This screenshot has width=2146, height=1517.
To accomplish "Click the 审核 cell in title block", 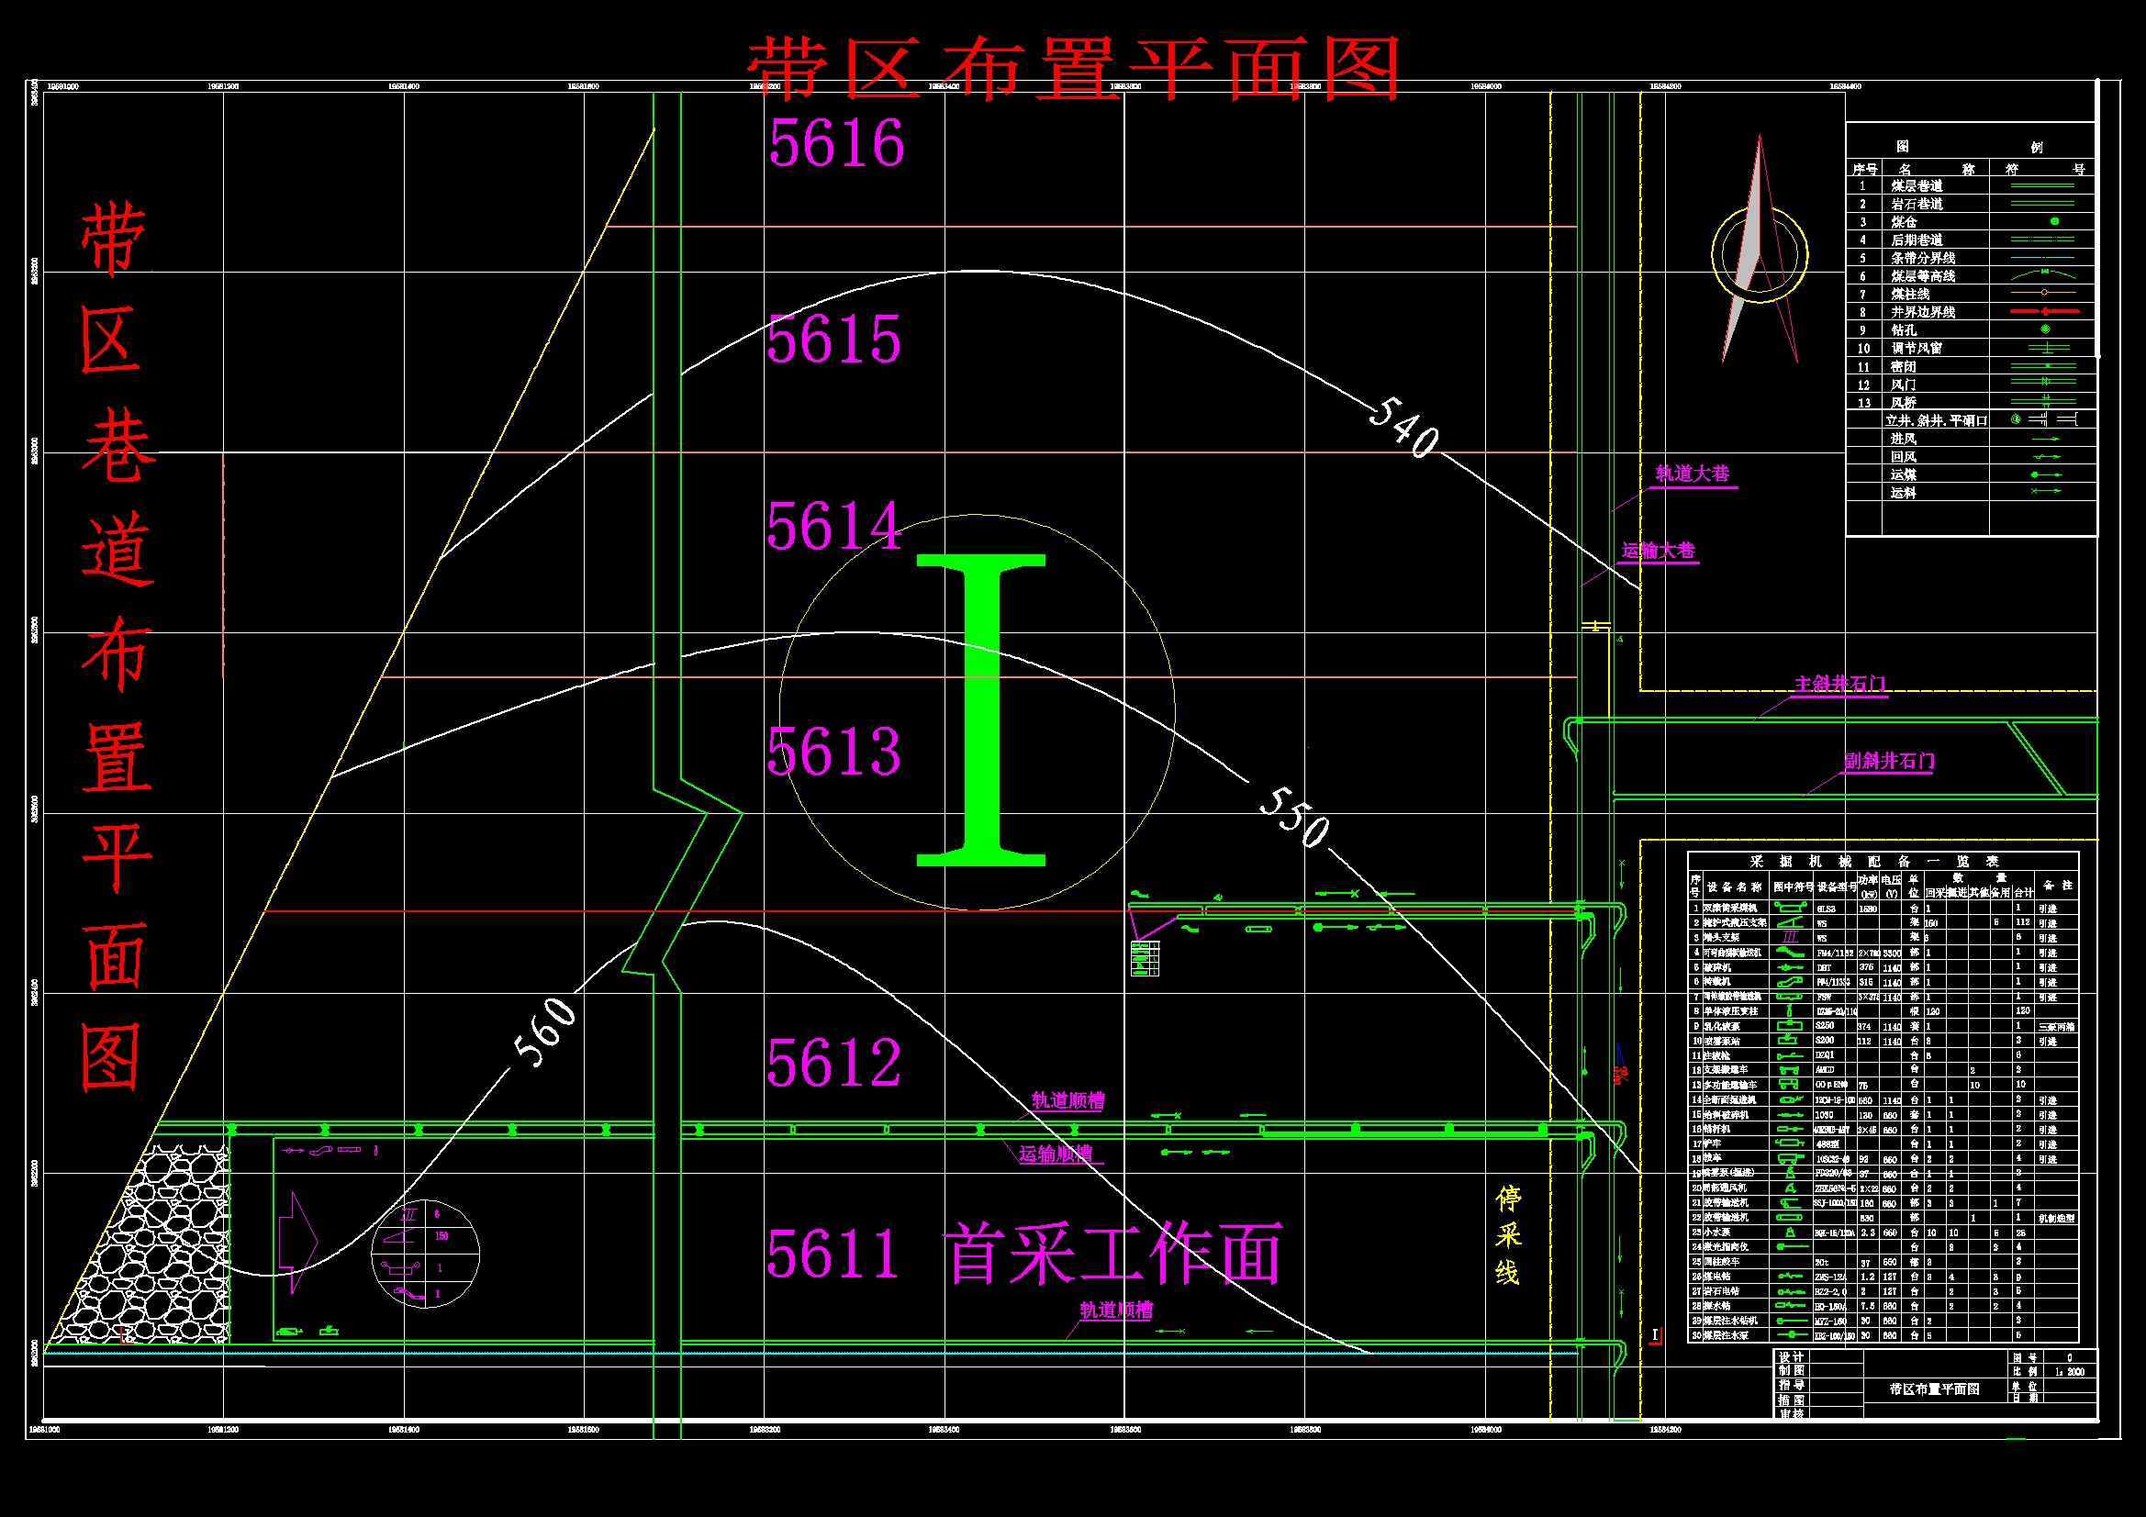I will pyautogui.click(x=1791, y=1414).
